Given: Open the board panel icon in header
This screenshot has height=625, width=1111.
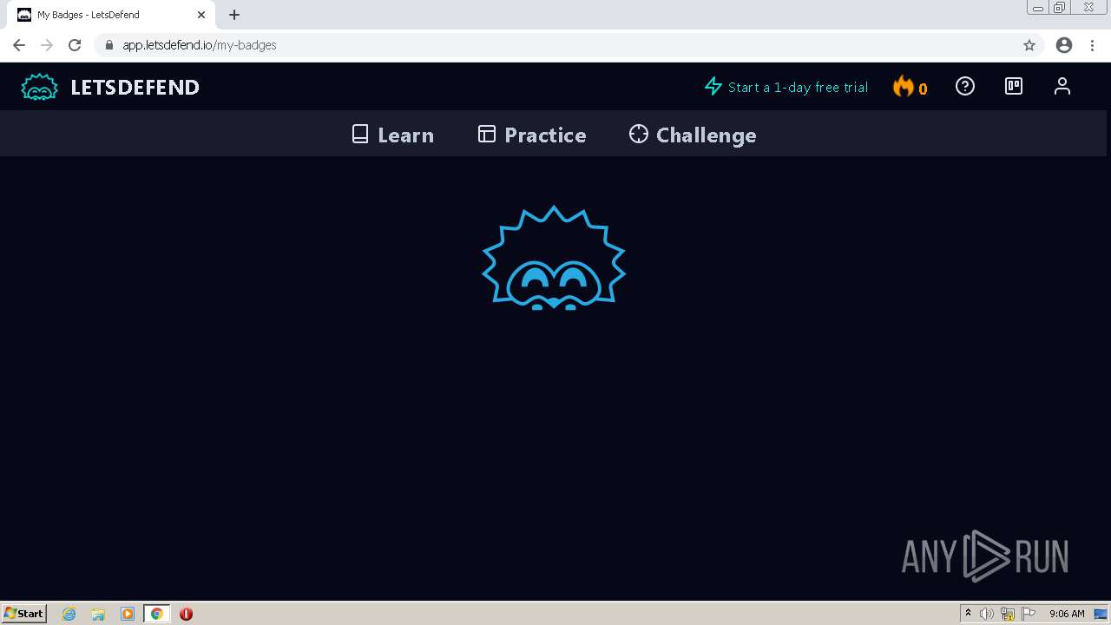Looking at the screenshot, I should [1014, 86].
